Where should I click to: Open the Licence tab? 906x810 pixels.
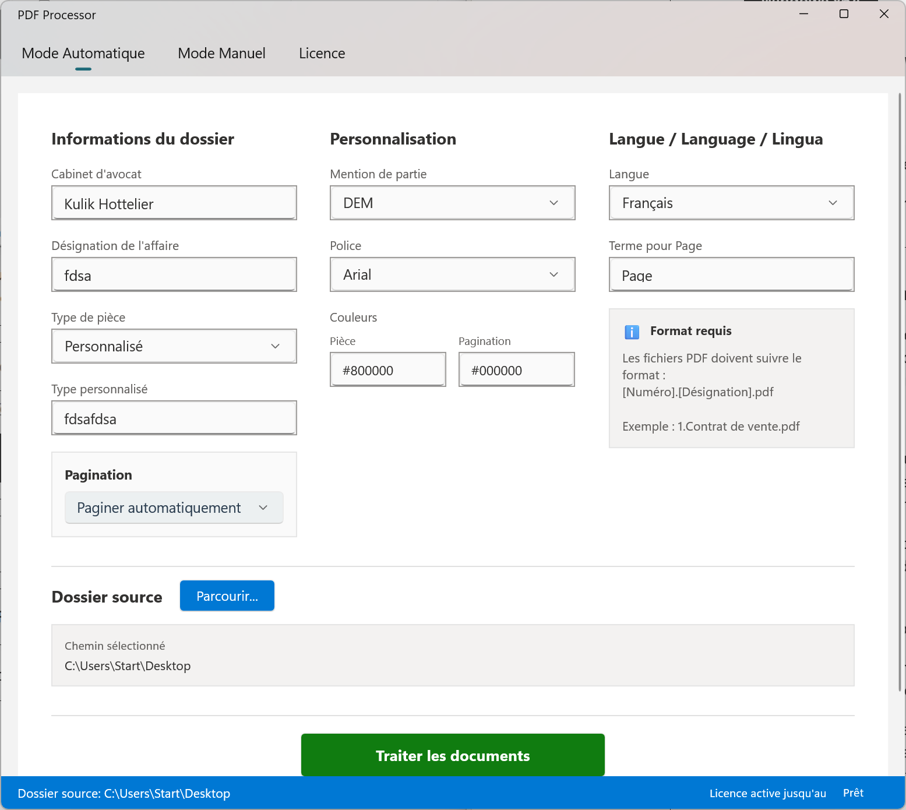tap(322, 54)
